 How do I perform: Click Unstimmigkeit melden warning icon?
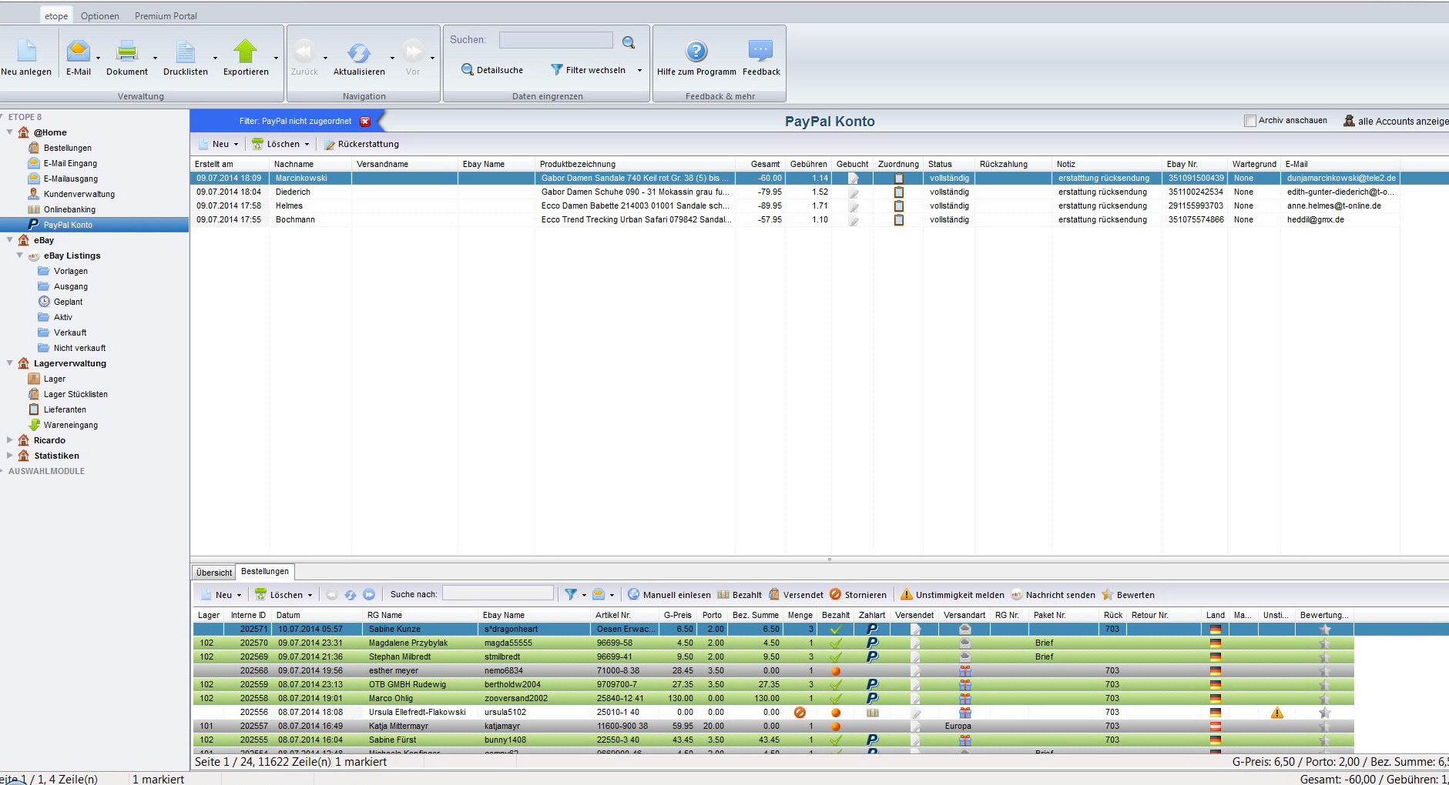pyautogui.click(x=907, y=595)
